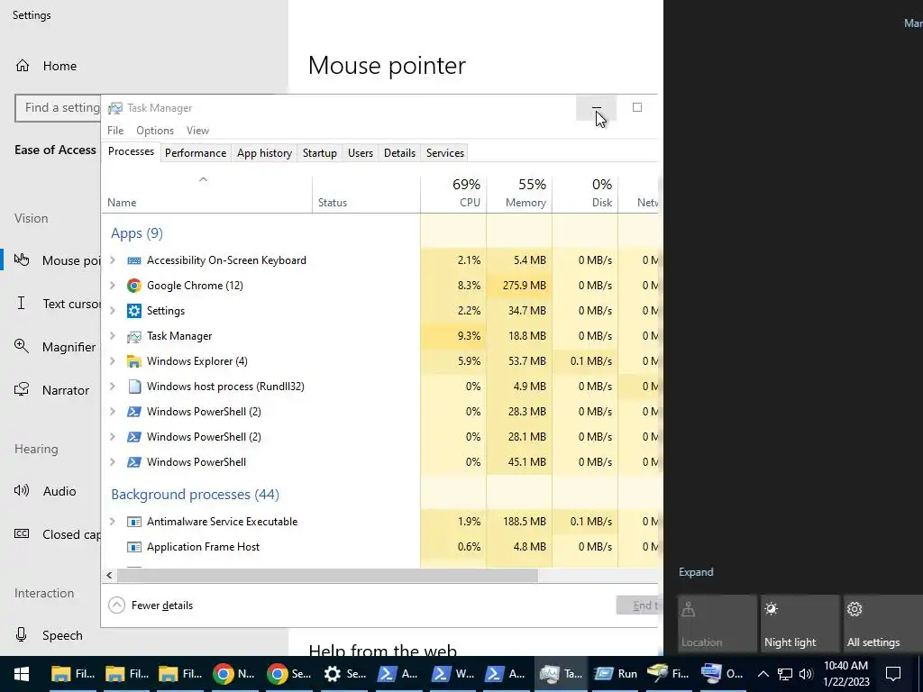Viewport: 923px width, 692px height.
Task: Click the Windows host process (Rundll32) icon
Action: click(134, 387)
